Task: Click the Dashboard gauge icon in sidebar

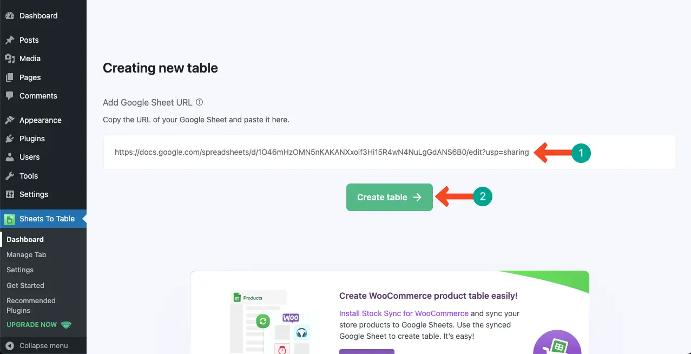Action: 9,16
